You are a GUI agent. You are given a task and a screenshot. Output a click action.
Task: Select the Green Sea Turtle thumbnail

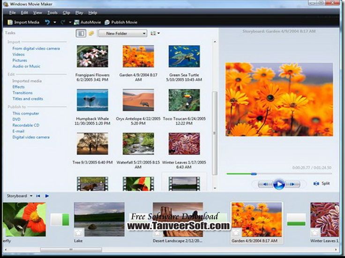184,56
